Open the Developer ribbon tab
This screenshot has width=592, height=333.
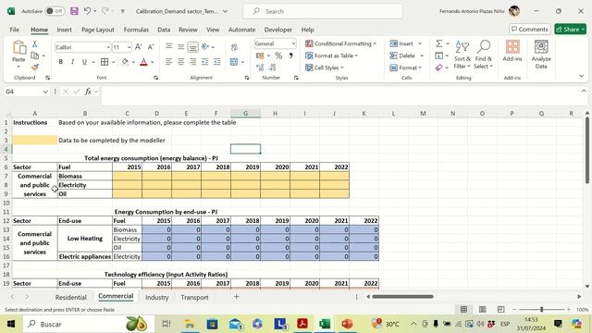(x=278, y=30)
